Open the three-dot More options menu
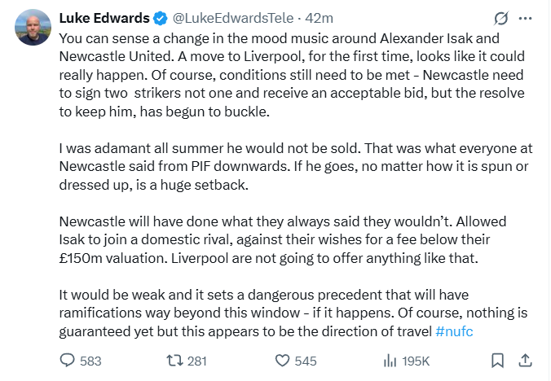 (526, 18)
